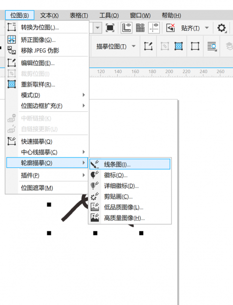Open the 位图(B) menu
The height and width of the screenshot is (305, 233).
20,15
